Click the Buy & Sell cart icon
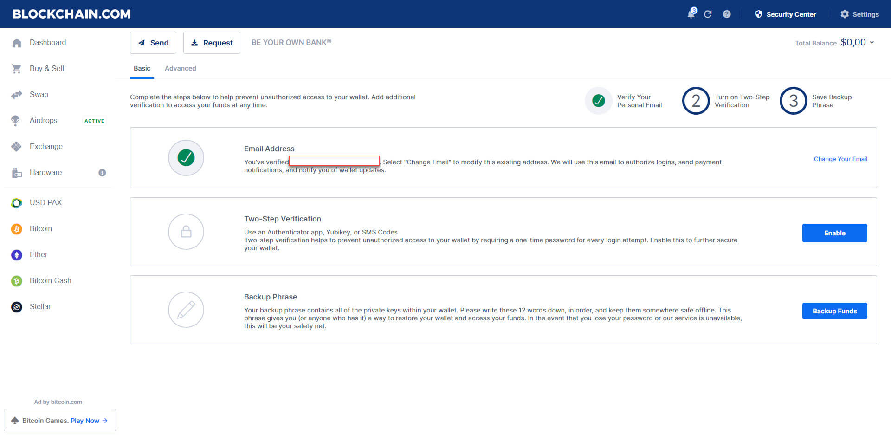This screenshot has height=435, width=891. point(17,69)
